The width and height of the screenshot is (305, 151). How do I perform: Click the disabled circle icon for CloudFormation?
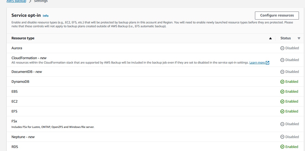coord(282,60)
